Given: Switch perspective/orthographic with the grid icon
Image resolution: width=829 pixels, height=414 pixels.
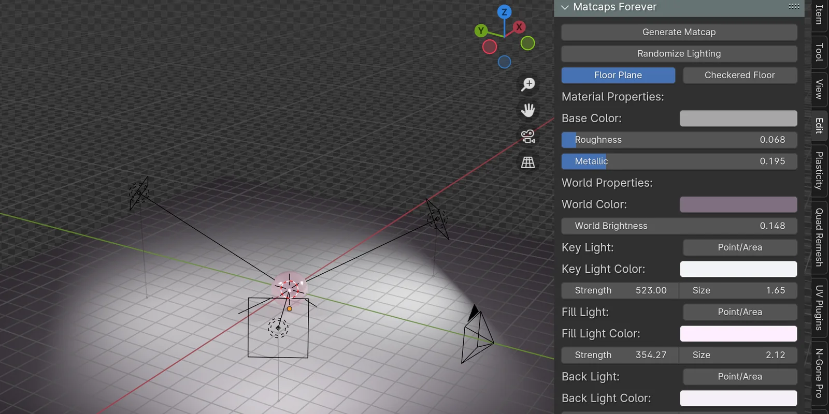Looking at the screenshot, I should tap(528, 162).
